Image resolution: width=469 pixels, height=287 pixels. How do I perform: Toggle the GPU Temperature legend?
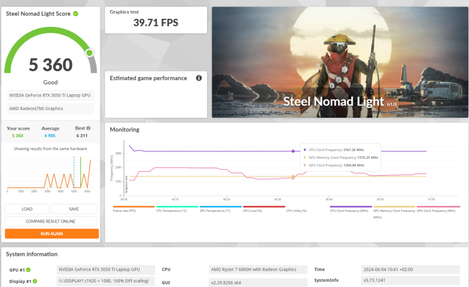(220, 209)
